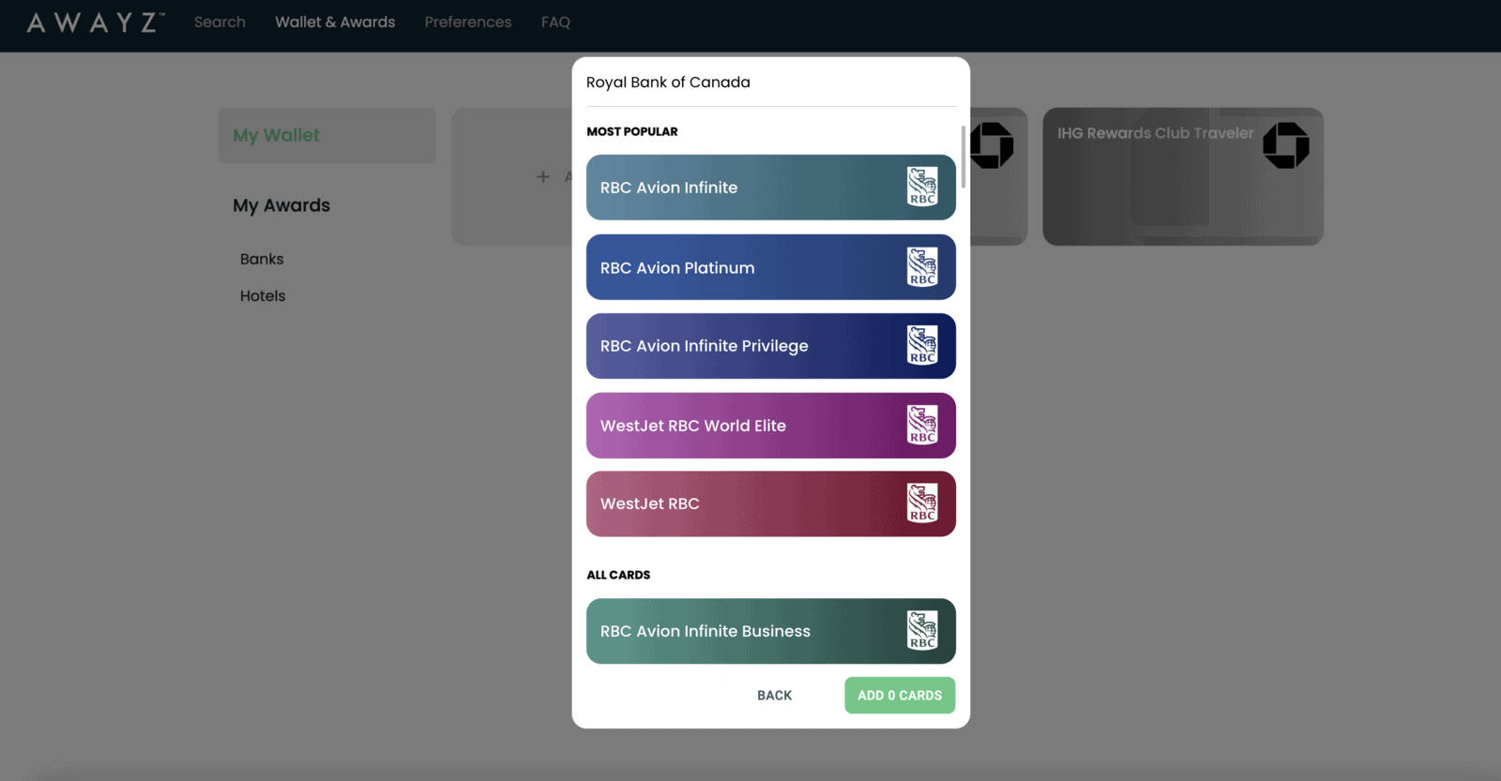Click the MOST POPULAR section heading
This screenshot has width=1501, height=781.
pos(632,131)
